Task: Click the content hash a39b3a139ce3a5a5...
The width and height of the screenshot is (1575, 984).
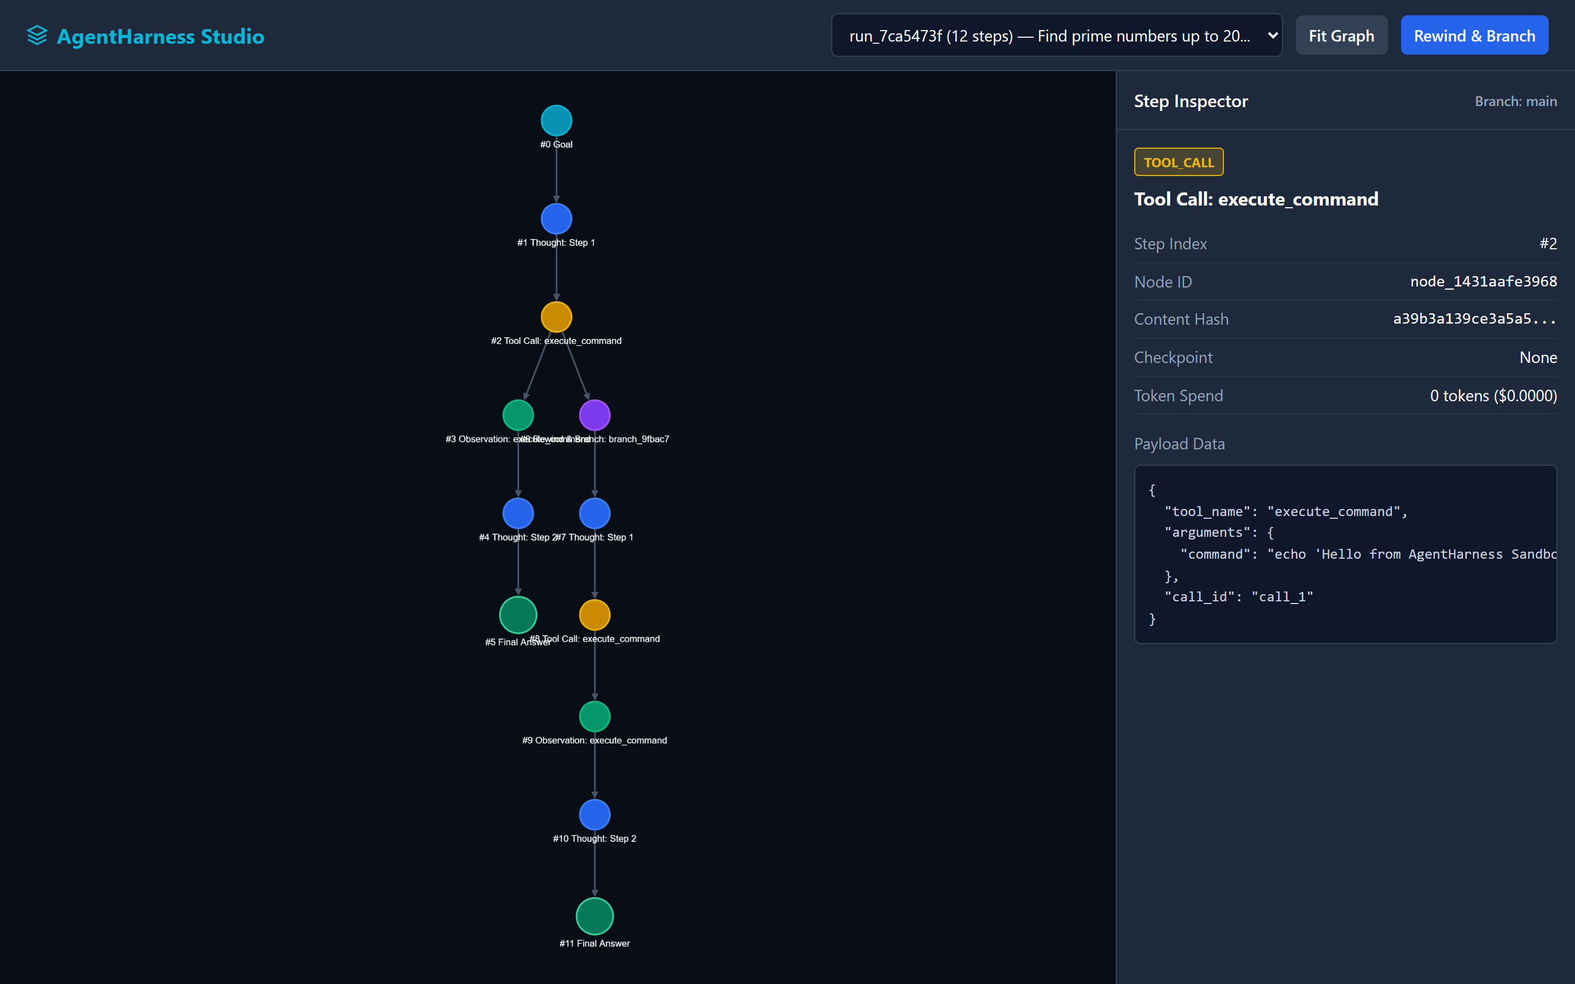Action: (1475, 319)
